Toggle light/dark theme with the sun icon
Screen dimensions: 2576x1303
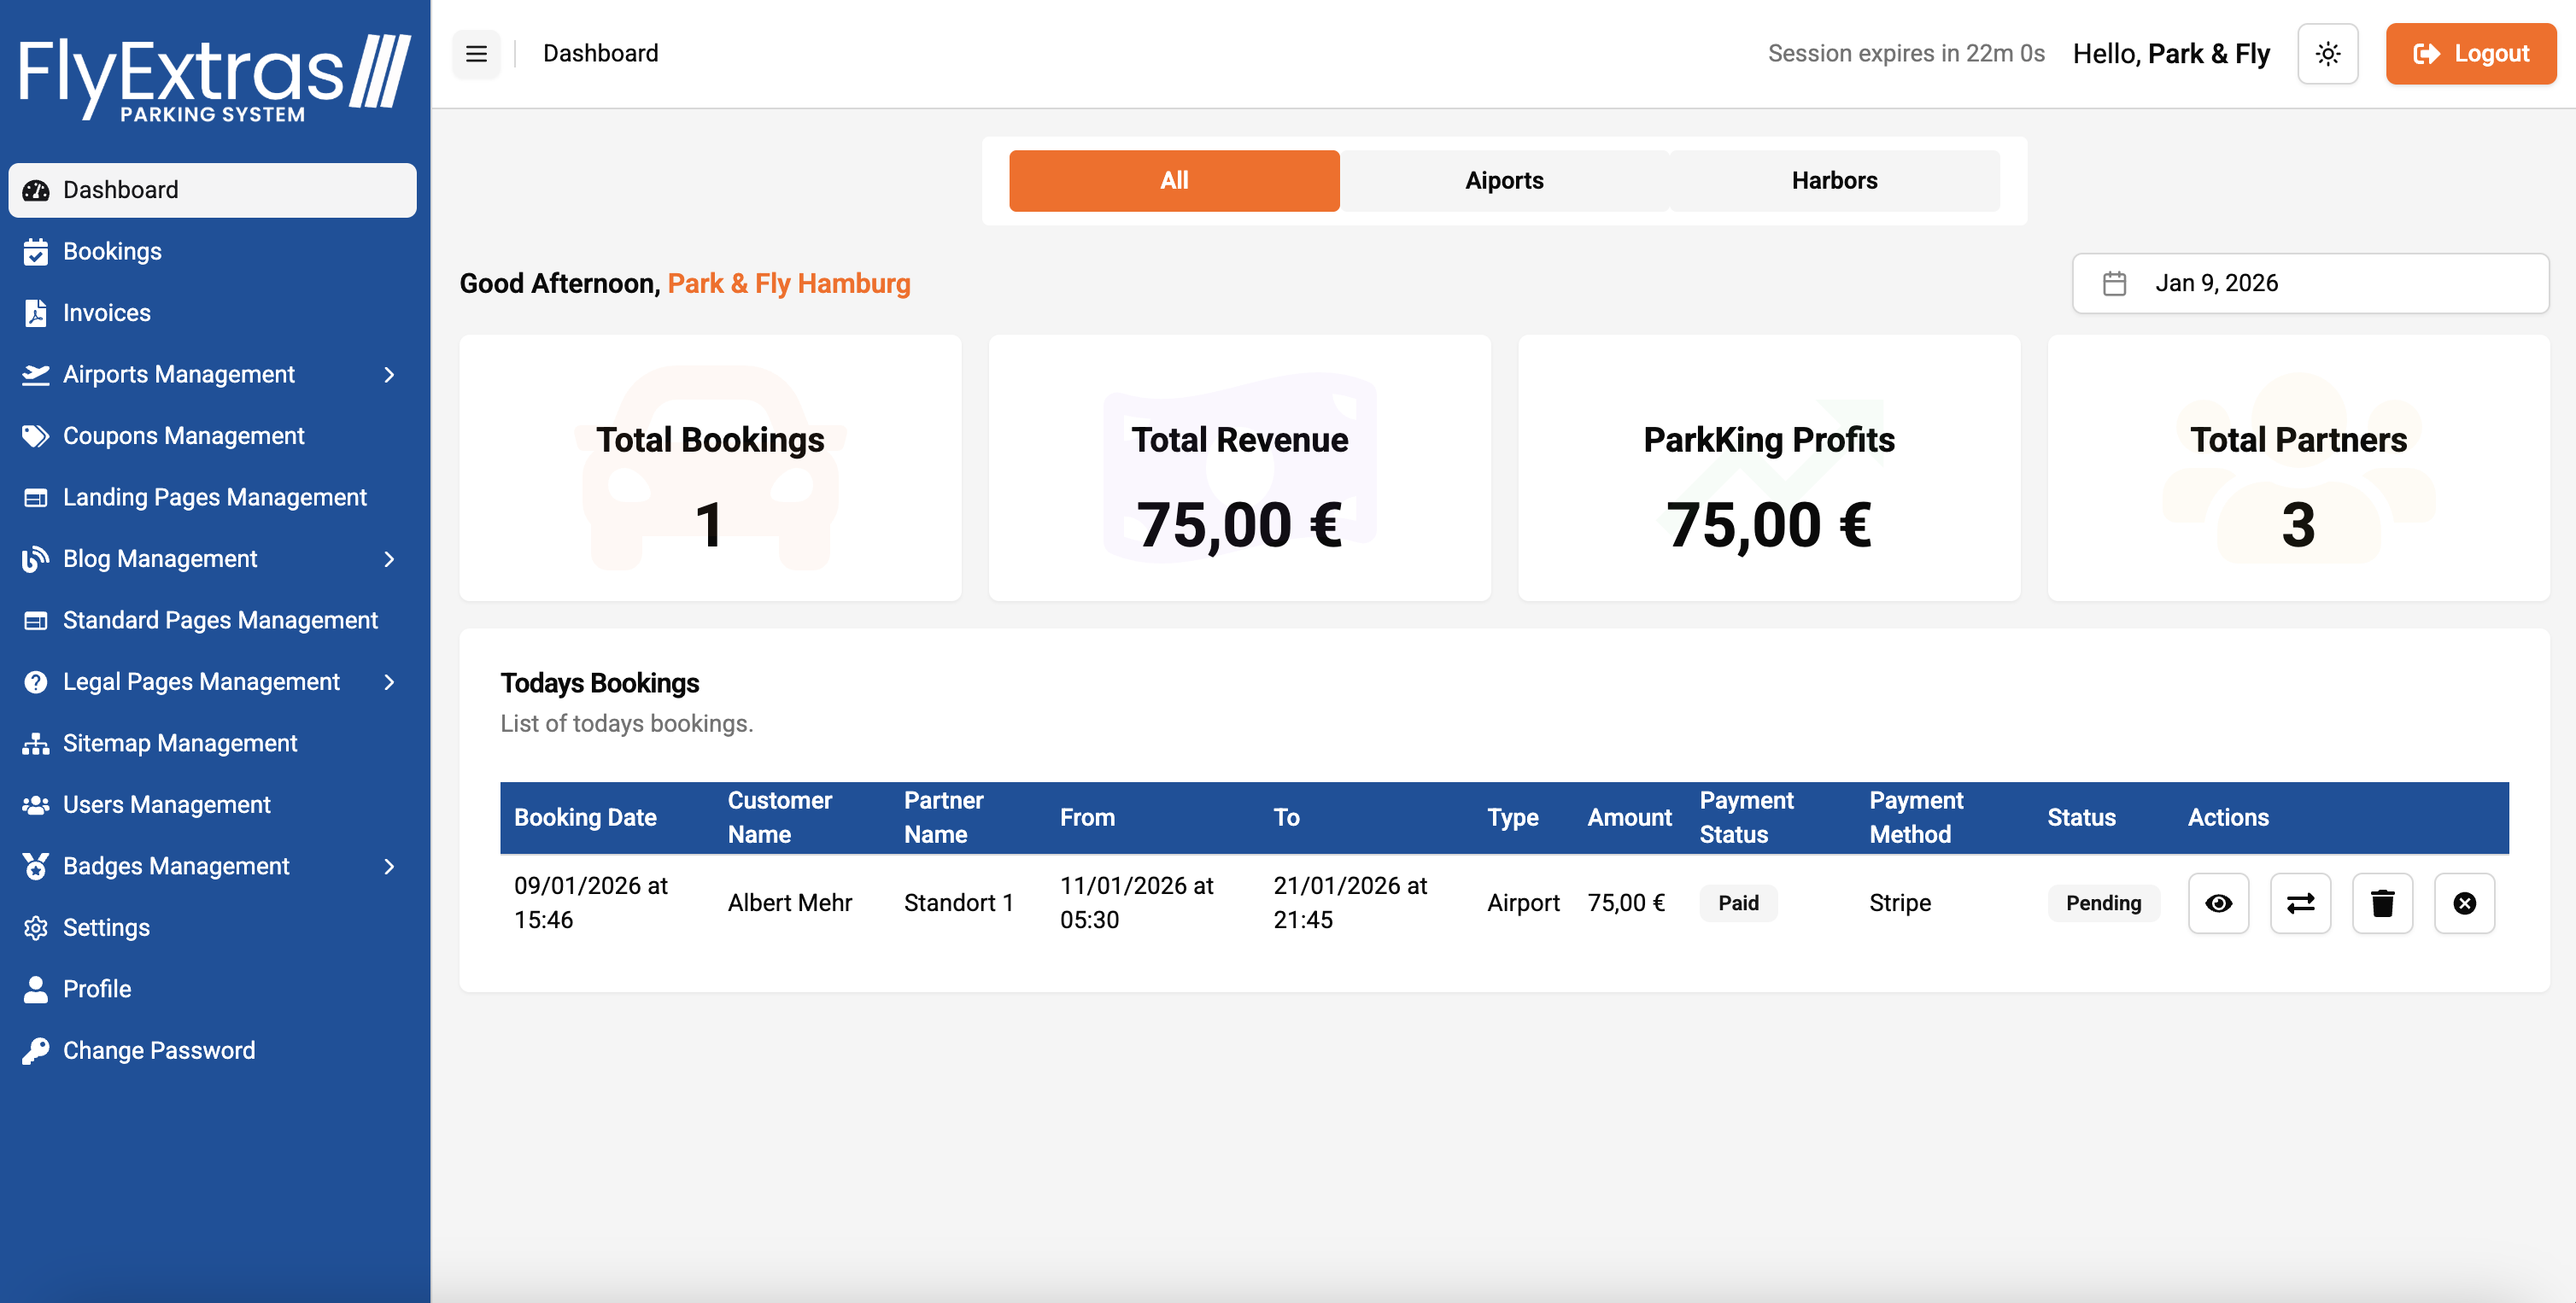[2328, 53]
